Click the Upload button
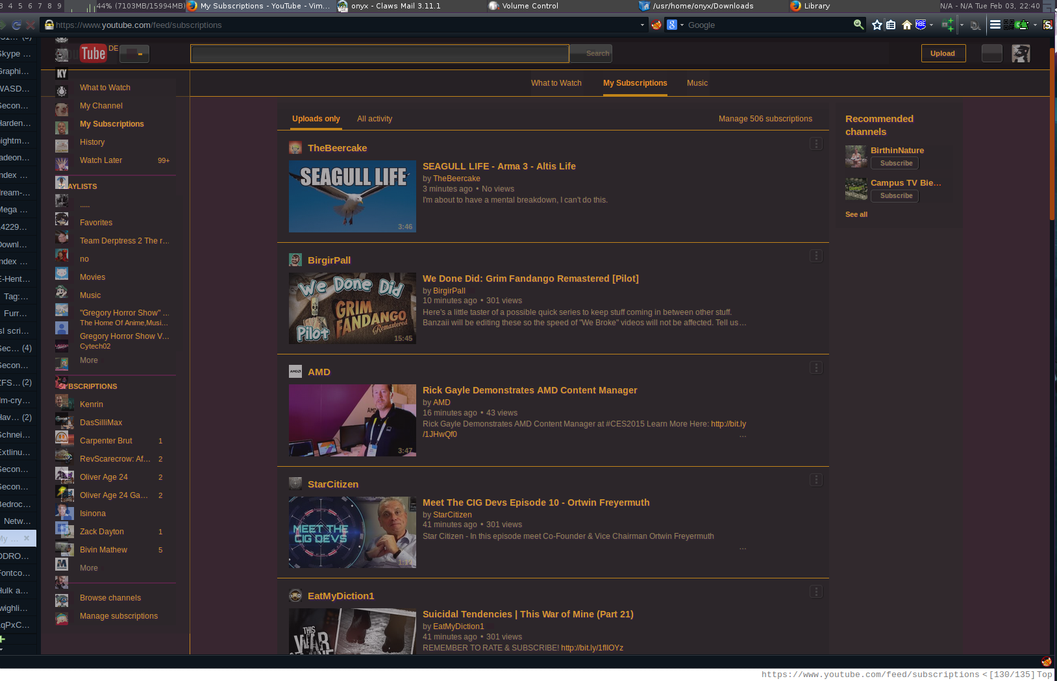 coord(943,53)
